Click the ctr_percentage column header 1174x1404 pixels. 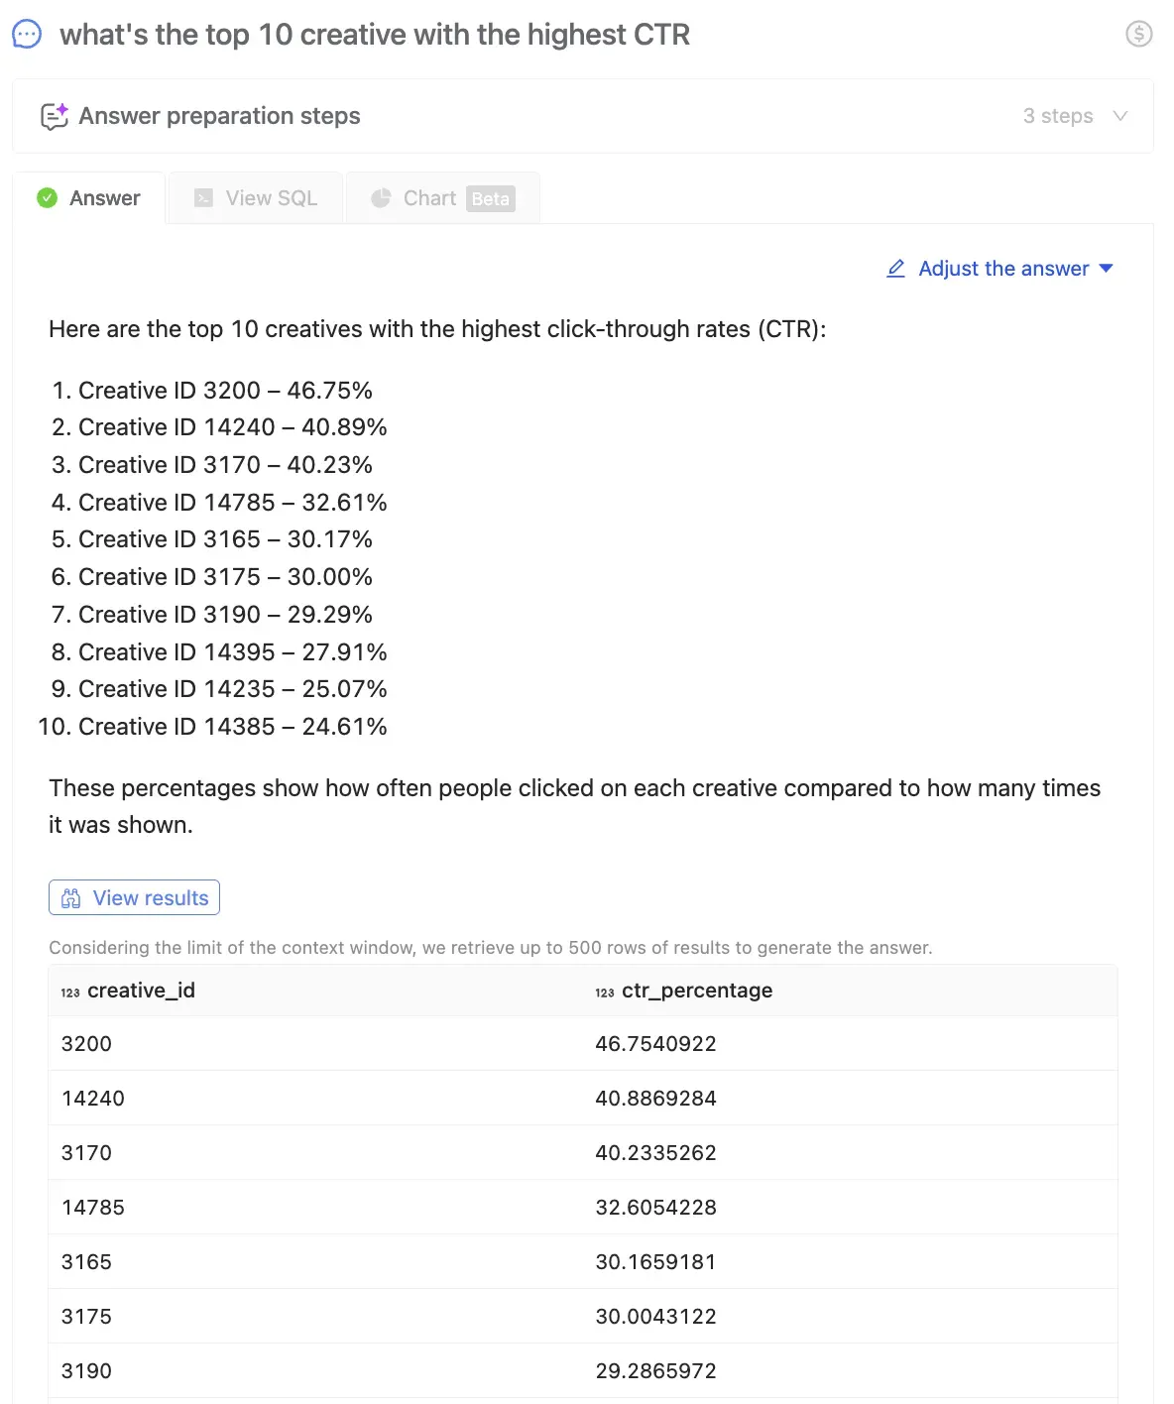[696, 991]
